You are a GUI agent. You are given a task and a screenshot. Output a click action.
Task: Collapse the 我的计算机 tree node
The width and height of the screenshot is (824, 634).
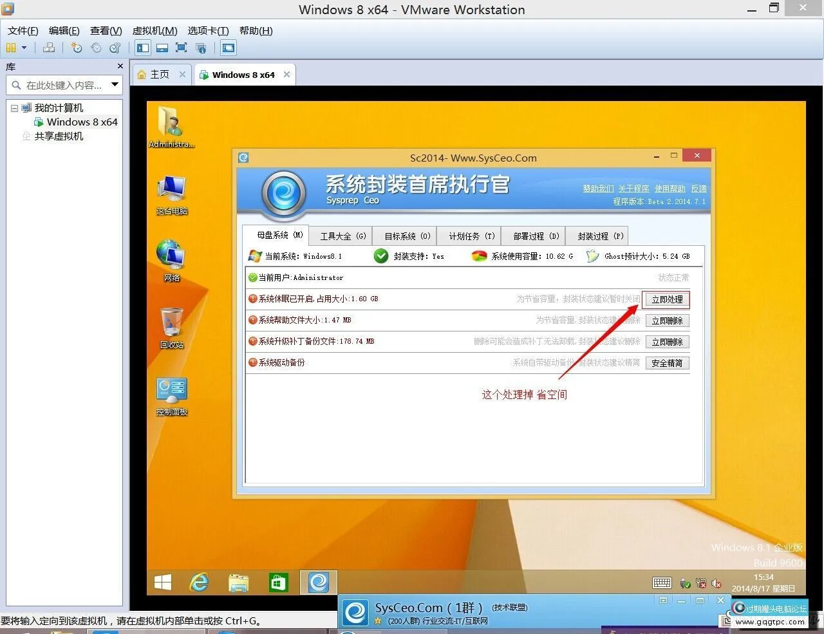coord(14,107)
